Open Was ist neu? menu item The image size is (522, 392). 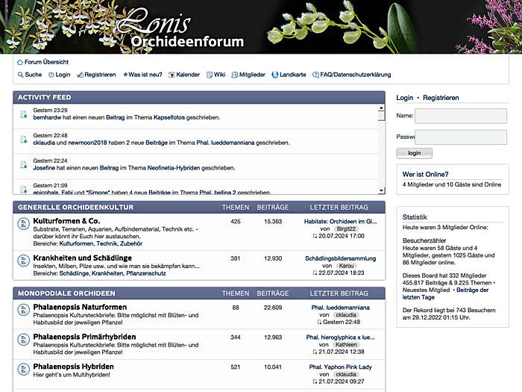pyautogui.click(x=145, y=75)
